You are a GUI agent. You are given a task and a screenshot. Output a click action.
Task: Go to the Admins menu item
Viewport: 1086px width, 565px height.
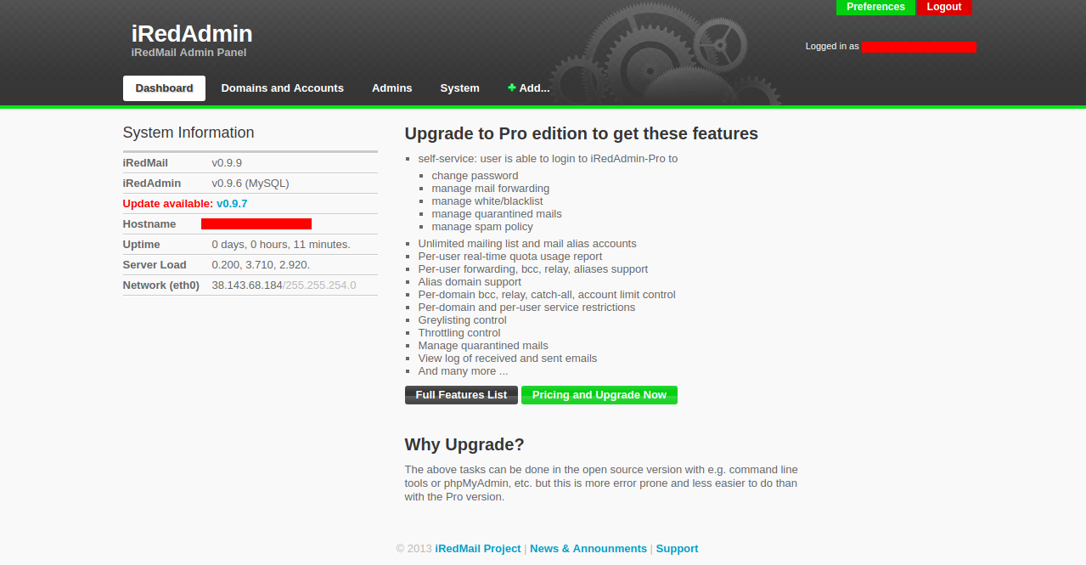(391, 88)
